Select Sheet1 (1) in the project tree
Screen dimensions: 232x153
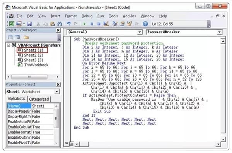[33, 50]
